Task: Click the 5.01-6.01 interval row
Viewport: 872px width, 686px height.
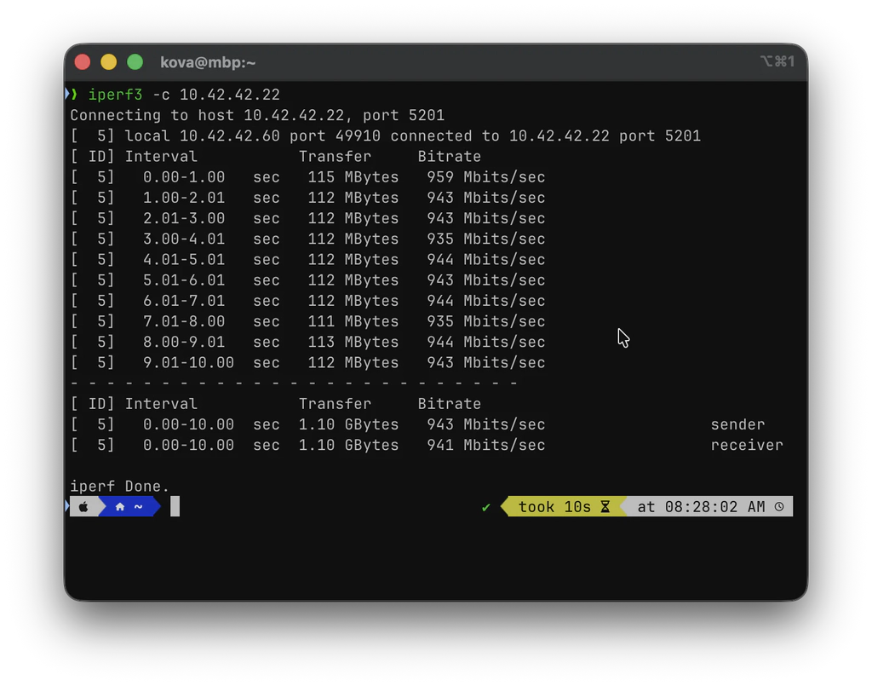Action: coord(307,280)
